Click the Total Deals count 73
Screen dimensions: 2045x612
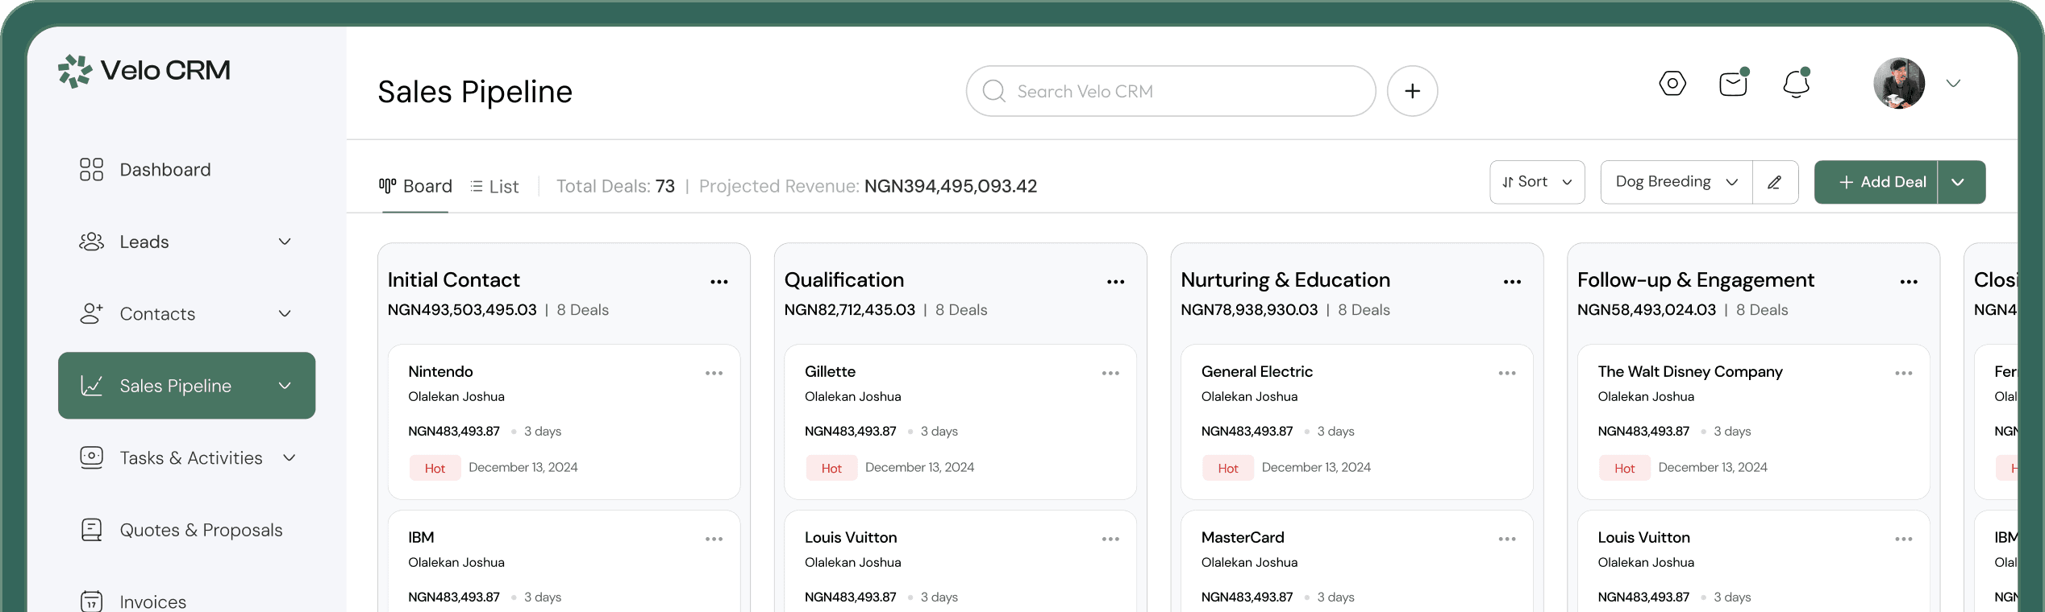point(665,186)
